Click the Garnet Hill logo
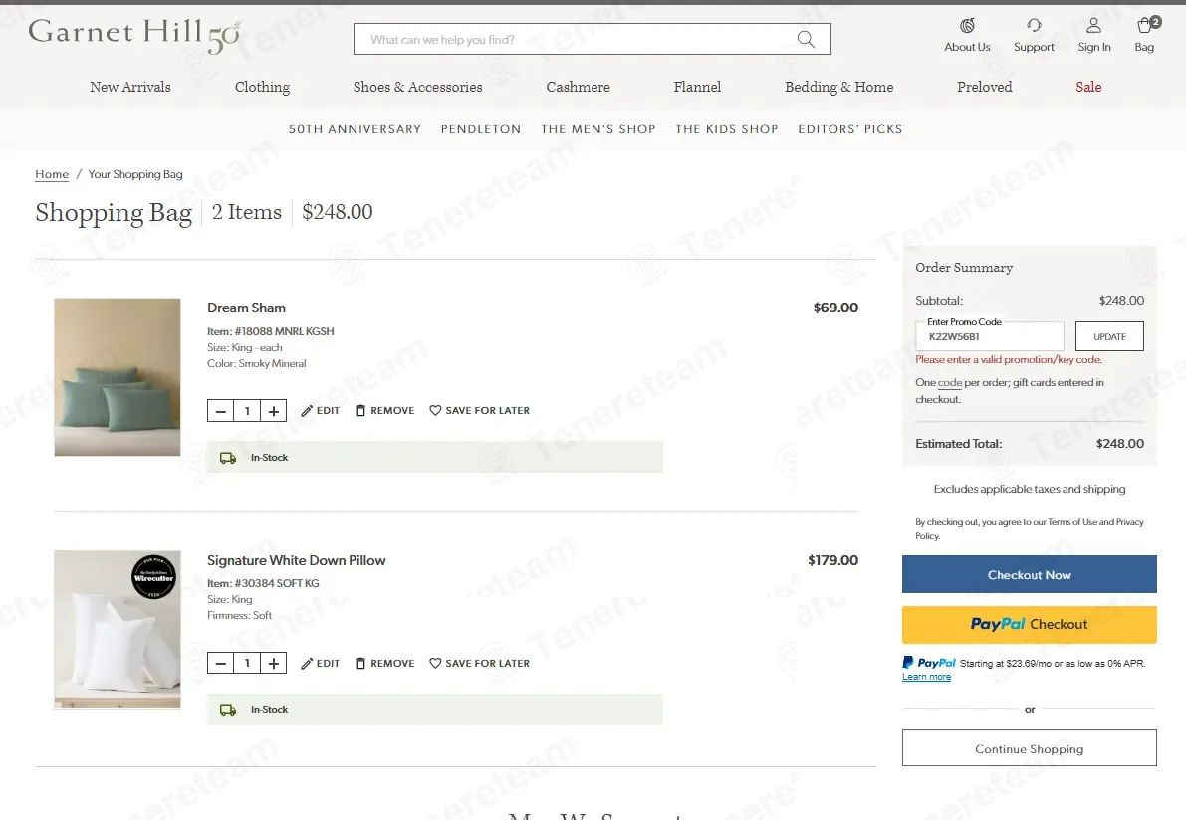Viewport: 1186px width, 820px height. [133, 36]
